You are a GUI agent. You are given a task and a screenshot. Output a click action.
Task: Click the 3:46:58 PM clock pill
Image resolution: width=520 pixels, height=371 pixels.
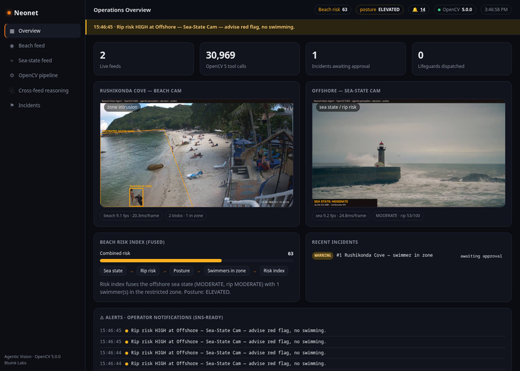496,10
